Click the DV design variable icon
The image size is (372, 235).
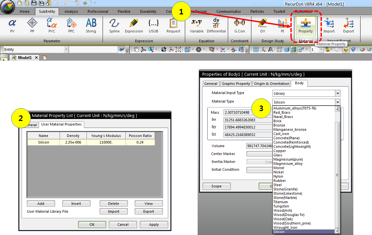point(263,26)
